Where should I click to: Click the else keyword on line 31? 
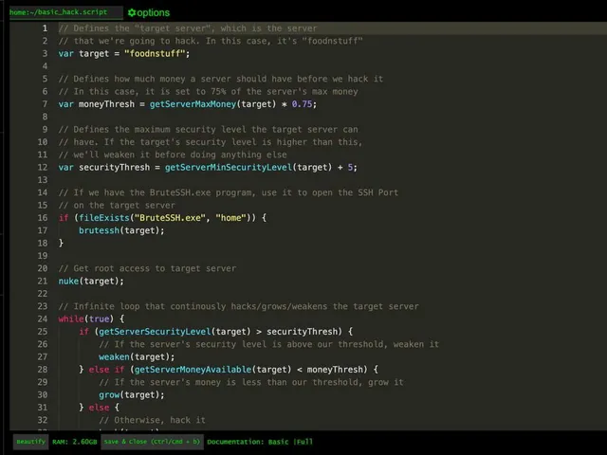99,408
